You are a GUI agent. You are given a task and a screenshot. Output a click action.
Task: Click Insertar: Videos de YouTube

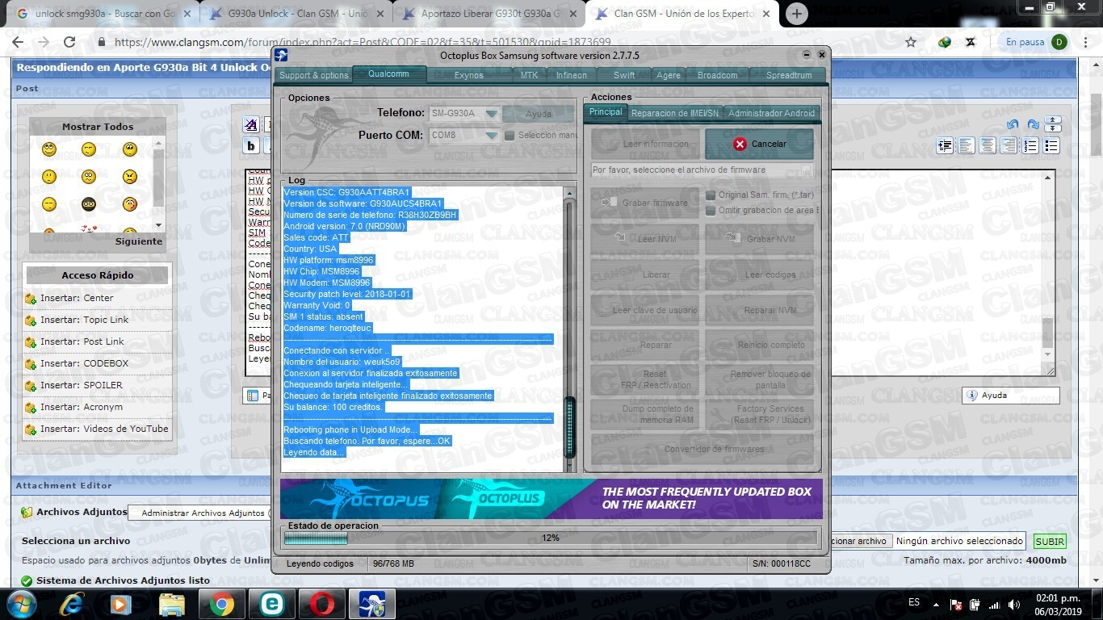(104, 429)
